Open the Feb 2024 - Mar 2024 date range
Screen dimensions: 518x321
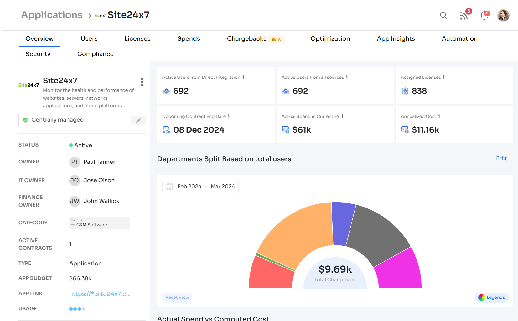click(200, 187)
